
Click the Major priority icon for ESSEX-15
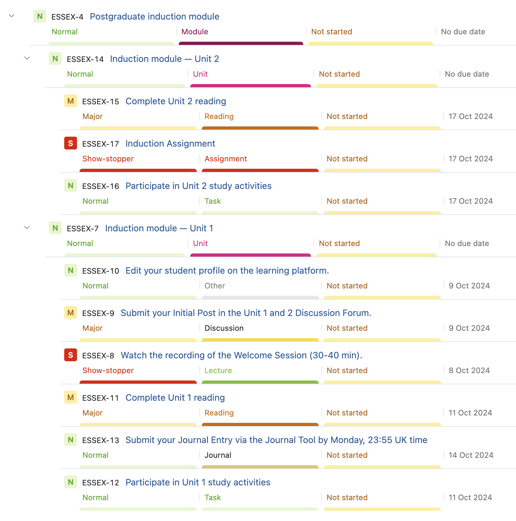click(71, 101)
